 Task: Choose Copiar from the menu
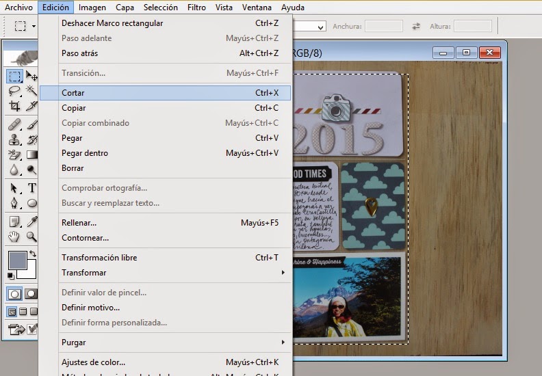pos(165,108)
